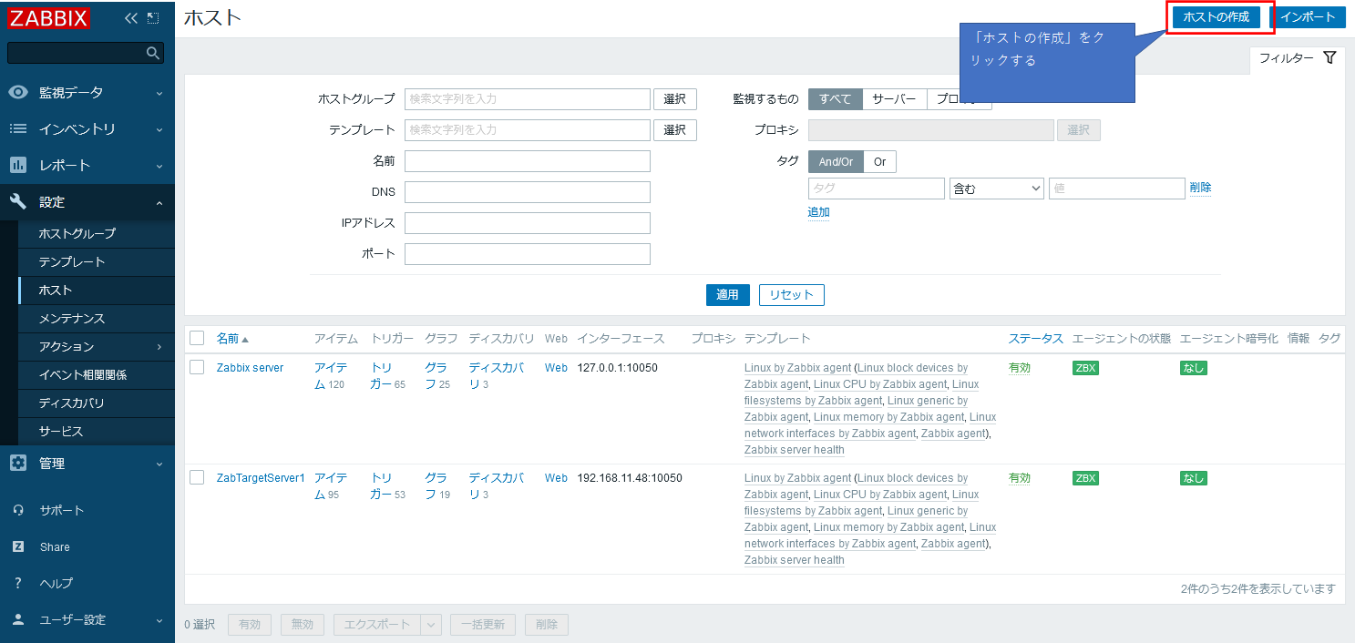Click 有効 status for ZabTargetServer1
This screenshot has width=1355, height=643.
click(x=1020, y=477)
